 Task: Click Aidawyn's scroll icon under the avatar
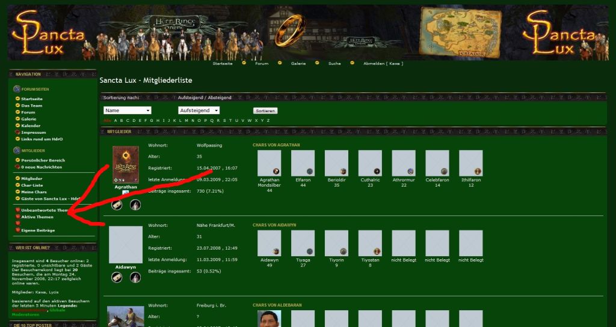tap(117, 277)
